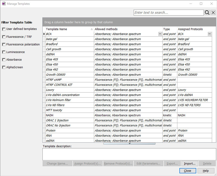The width and height of the screenshot is (217, 176).
Task: Click inside the Template description box
Action: [x=129, y=154]
